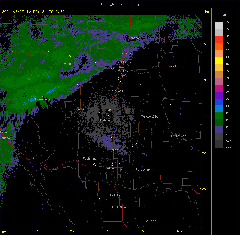Pick the light blue 30-33 dBZ swatch
The height and width of the screenshot is (235, 240).
point(219,109)
